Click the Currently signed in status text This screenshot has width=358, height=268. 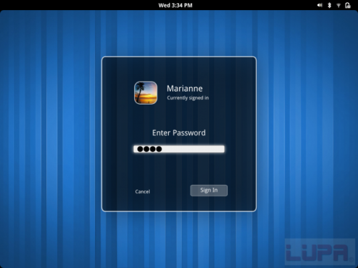[188, 98]
